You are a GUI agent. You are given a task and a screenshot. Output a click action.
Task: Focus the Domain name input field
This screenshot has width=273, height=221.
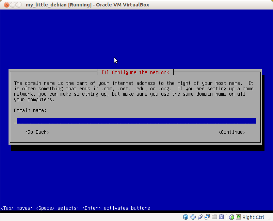point(135,121)
